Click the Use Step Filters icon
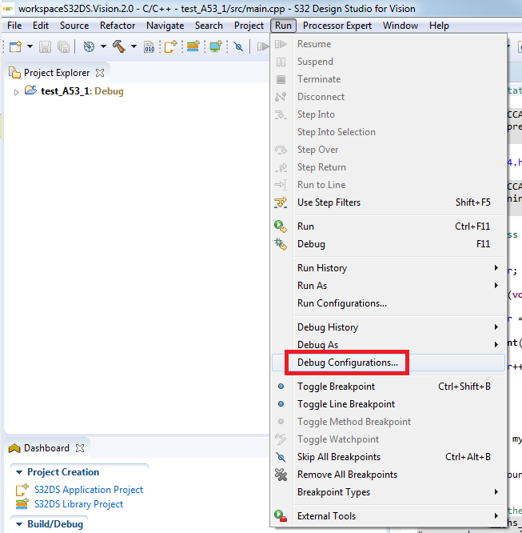 pyautogui.click(x=281, y=202)
